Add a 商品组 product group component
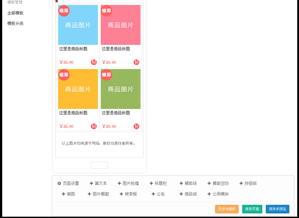 click(188, 194)
